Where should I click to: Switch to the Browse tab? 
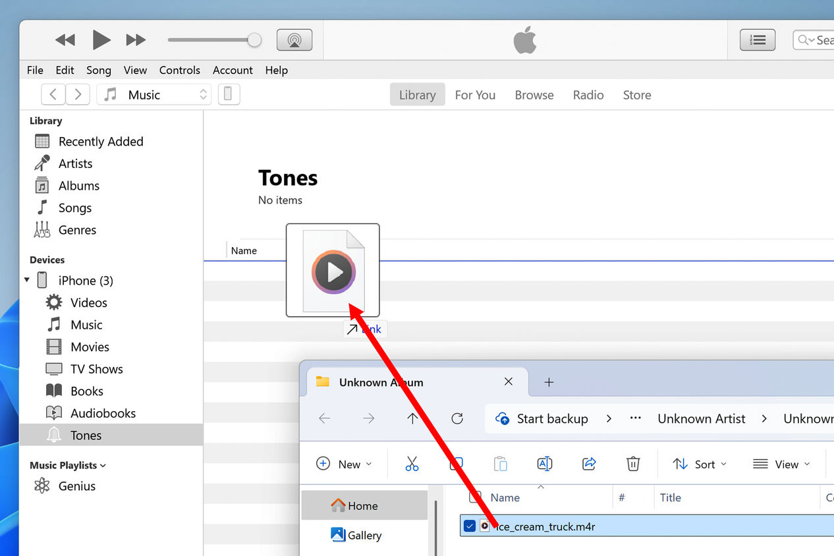point(534,95)
